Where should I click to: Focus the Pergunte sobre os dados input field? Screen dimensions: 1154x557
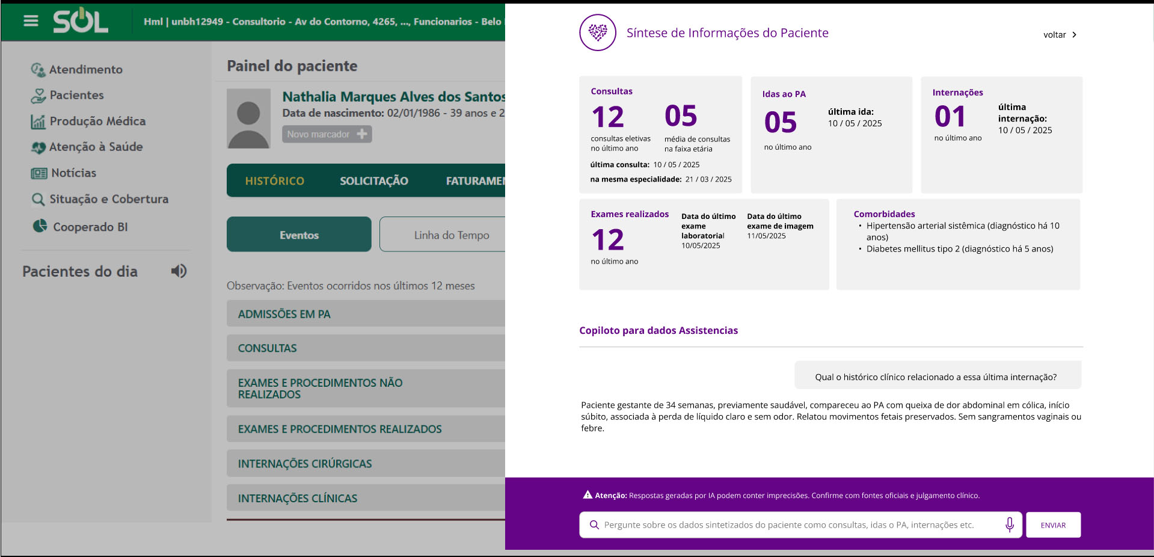pyautogui.click(x=800, y=525)
